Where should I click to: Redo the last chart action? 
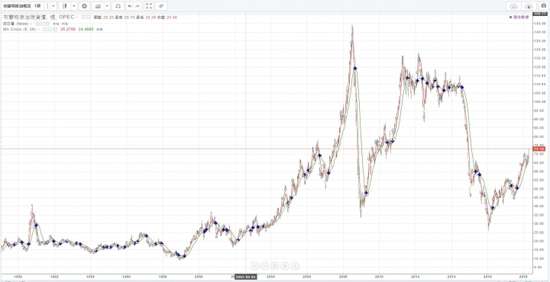(x=137, y=6)
